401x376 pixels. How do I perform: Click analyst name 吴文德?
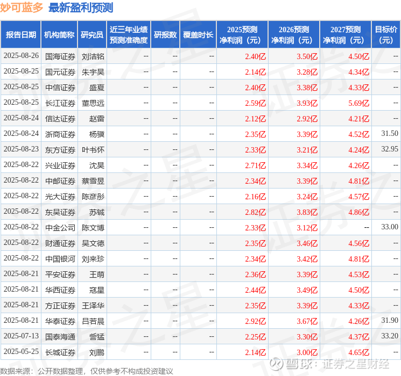point(93,243)
